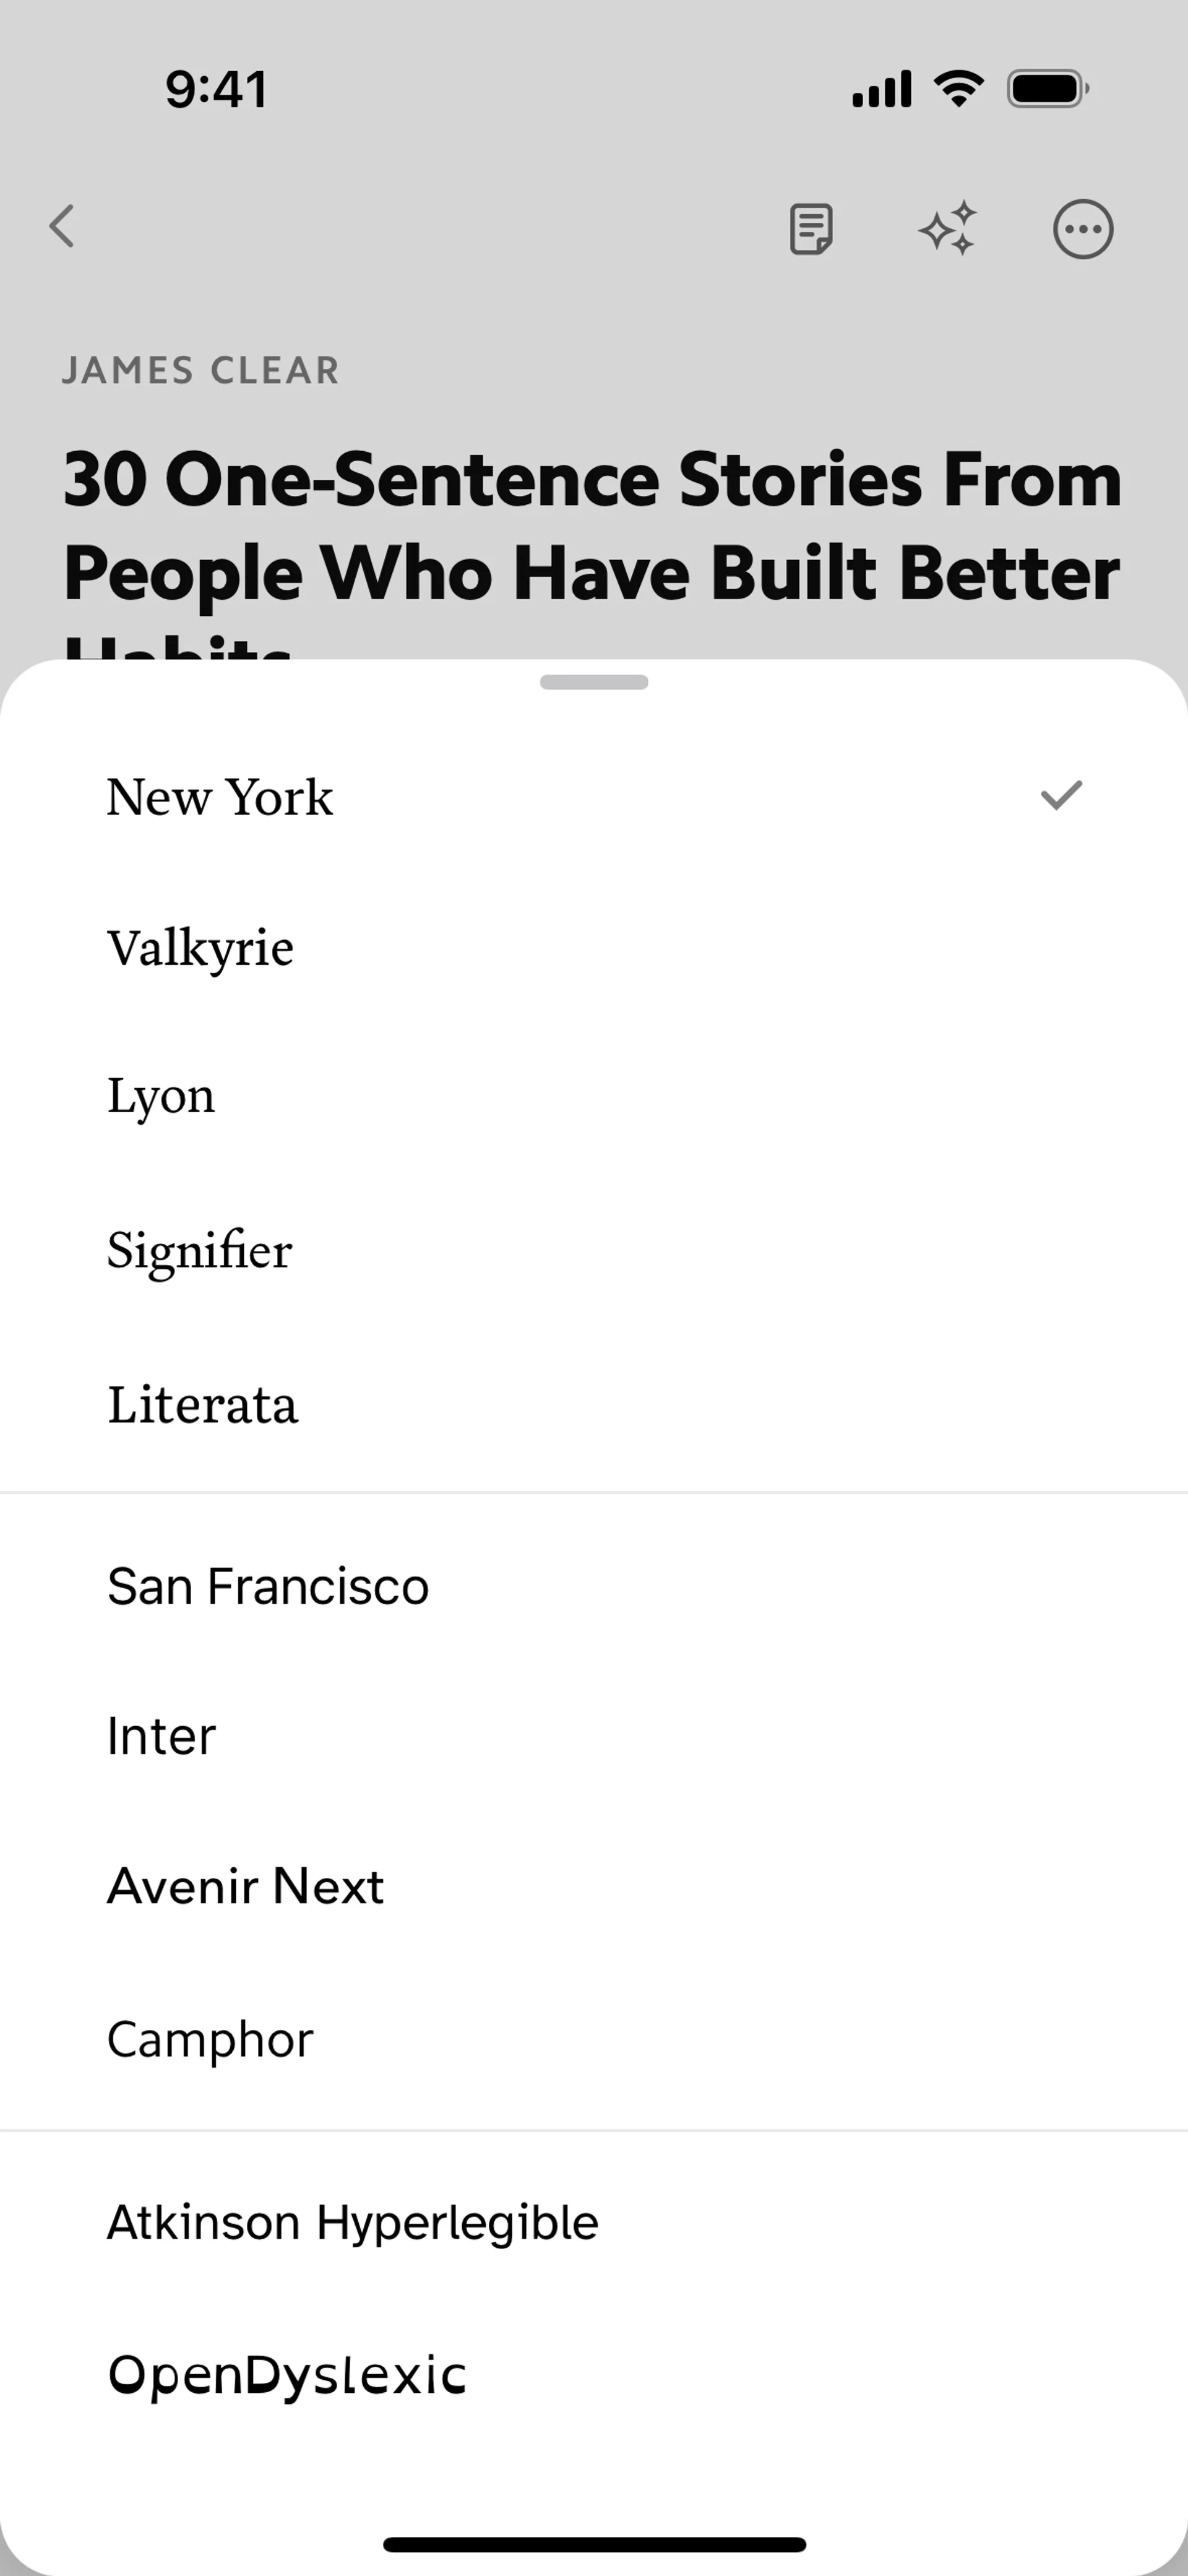Viewport: 1188px width, 2576px height.
Task: Choose San Francisco font option
Action: coord(268,1586)
